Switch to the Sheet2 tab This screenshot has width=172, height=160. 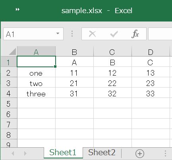pos(102,152)
